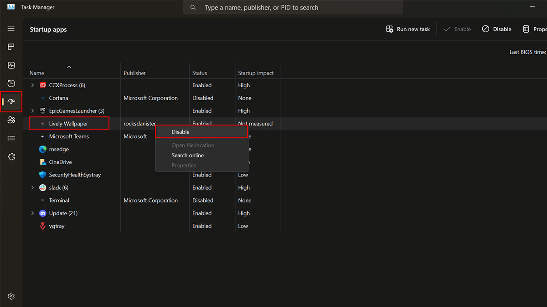Open the Users page icon

click(11, 120)
